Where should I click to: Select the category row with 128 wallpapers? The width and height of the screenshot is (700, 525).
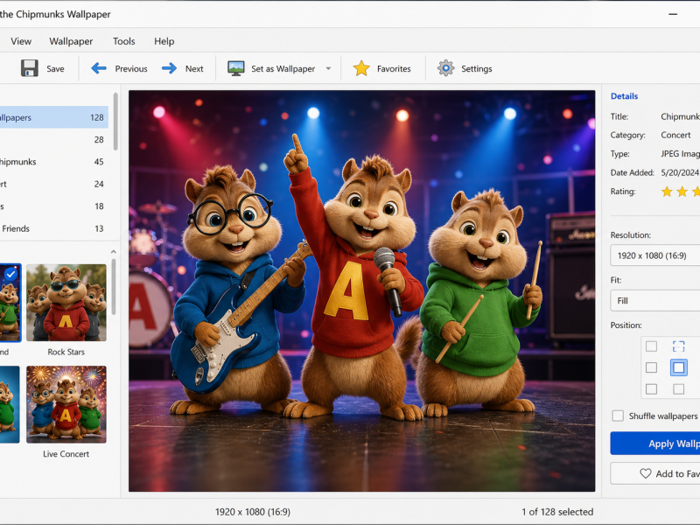point(54,117)
